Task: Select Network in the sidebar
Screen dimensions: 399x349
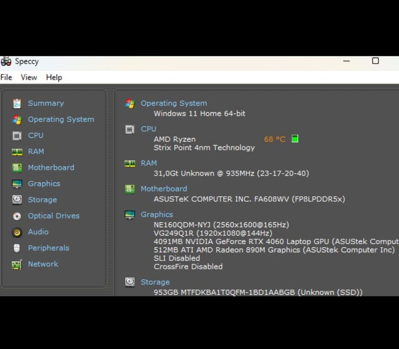Action: [43, 264]
